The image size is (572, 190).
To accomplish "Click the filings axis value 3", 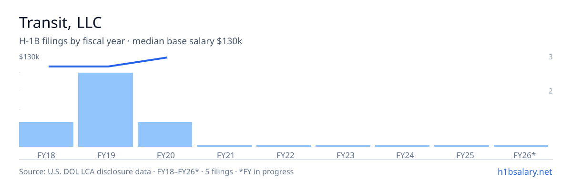I will coord(551,57).
